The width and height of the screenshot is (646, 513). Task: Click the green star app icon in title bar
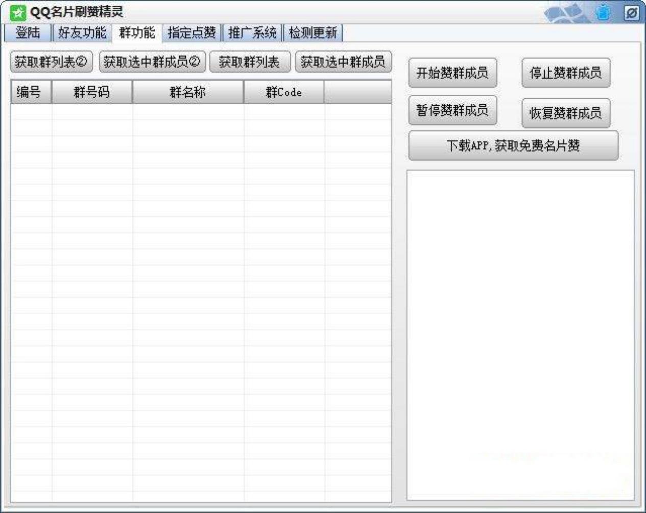[x=18, y=12]
